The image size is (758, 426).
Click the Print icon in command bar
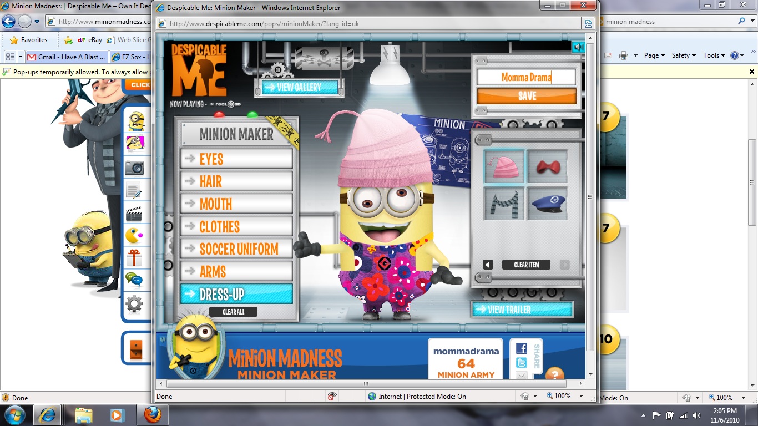(x=624, y=55)
